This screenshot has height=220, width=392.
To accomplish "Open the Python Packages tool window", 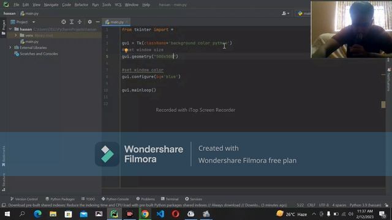I will click(x=60, y=199).
